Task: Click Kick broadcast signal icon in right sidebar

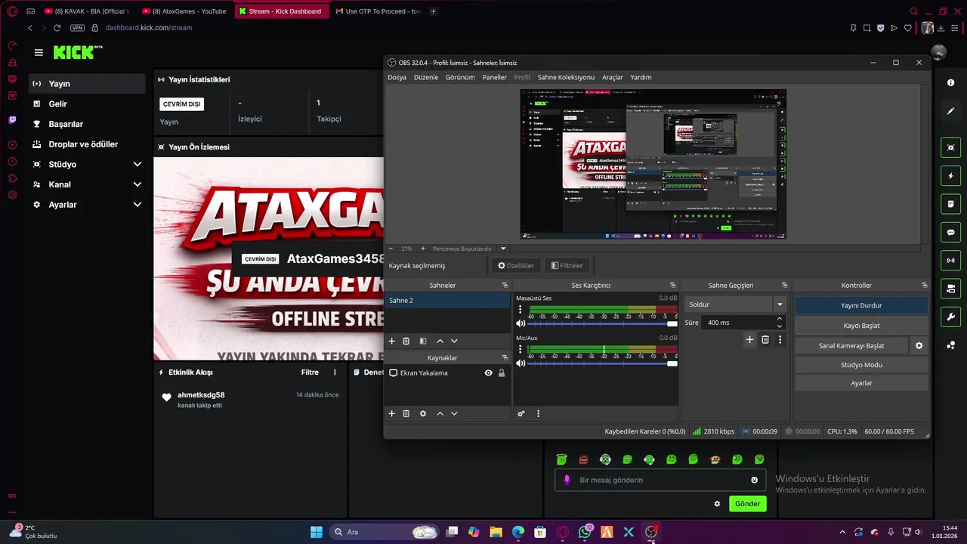Action: 950,261
